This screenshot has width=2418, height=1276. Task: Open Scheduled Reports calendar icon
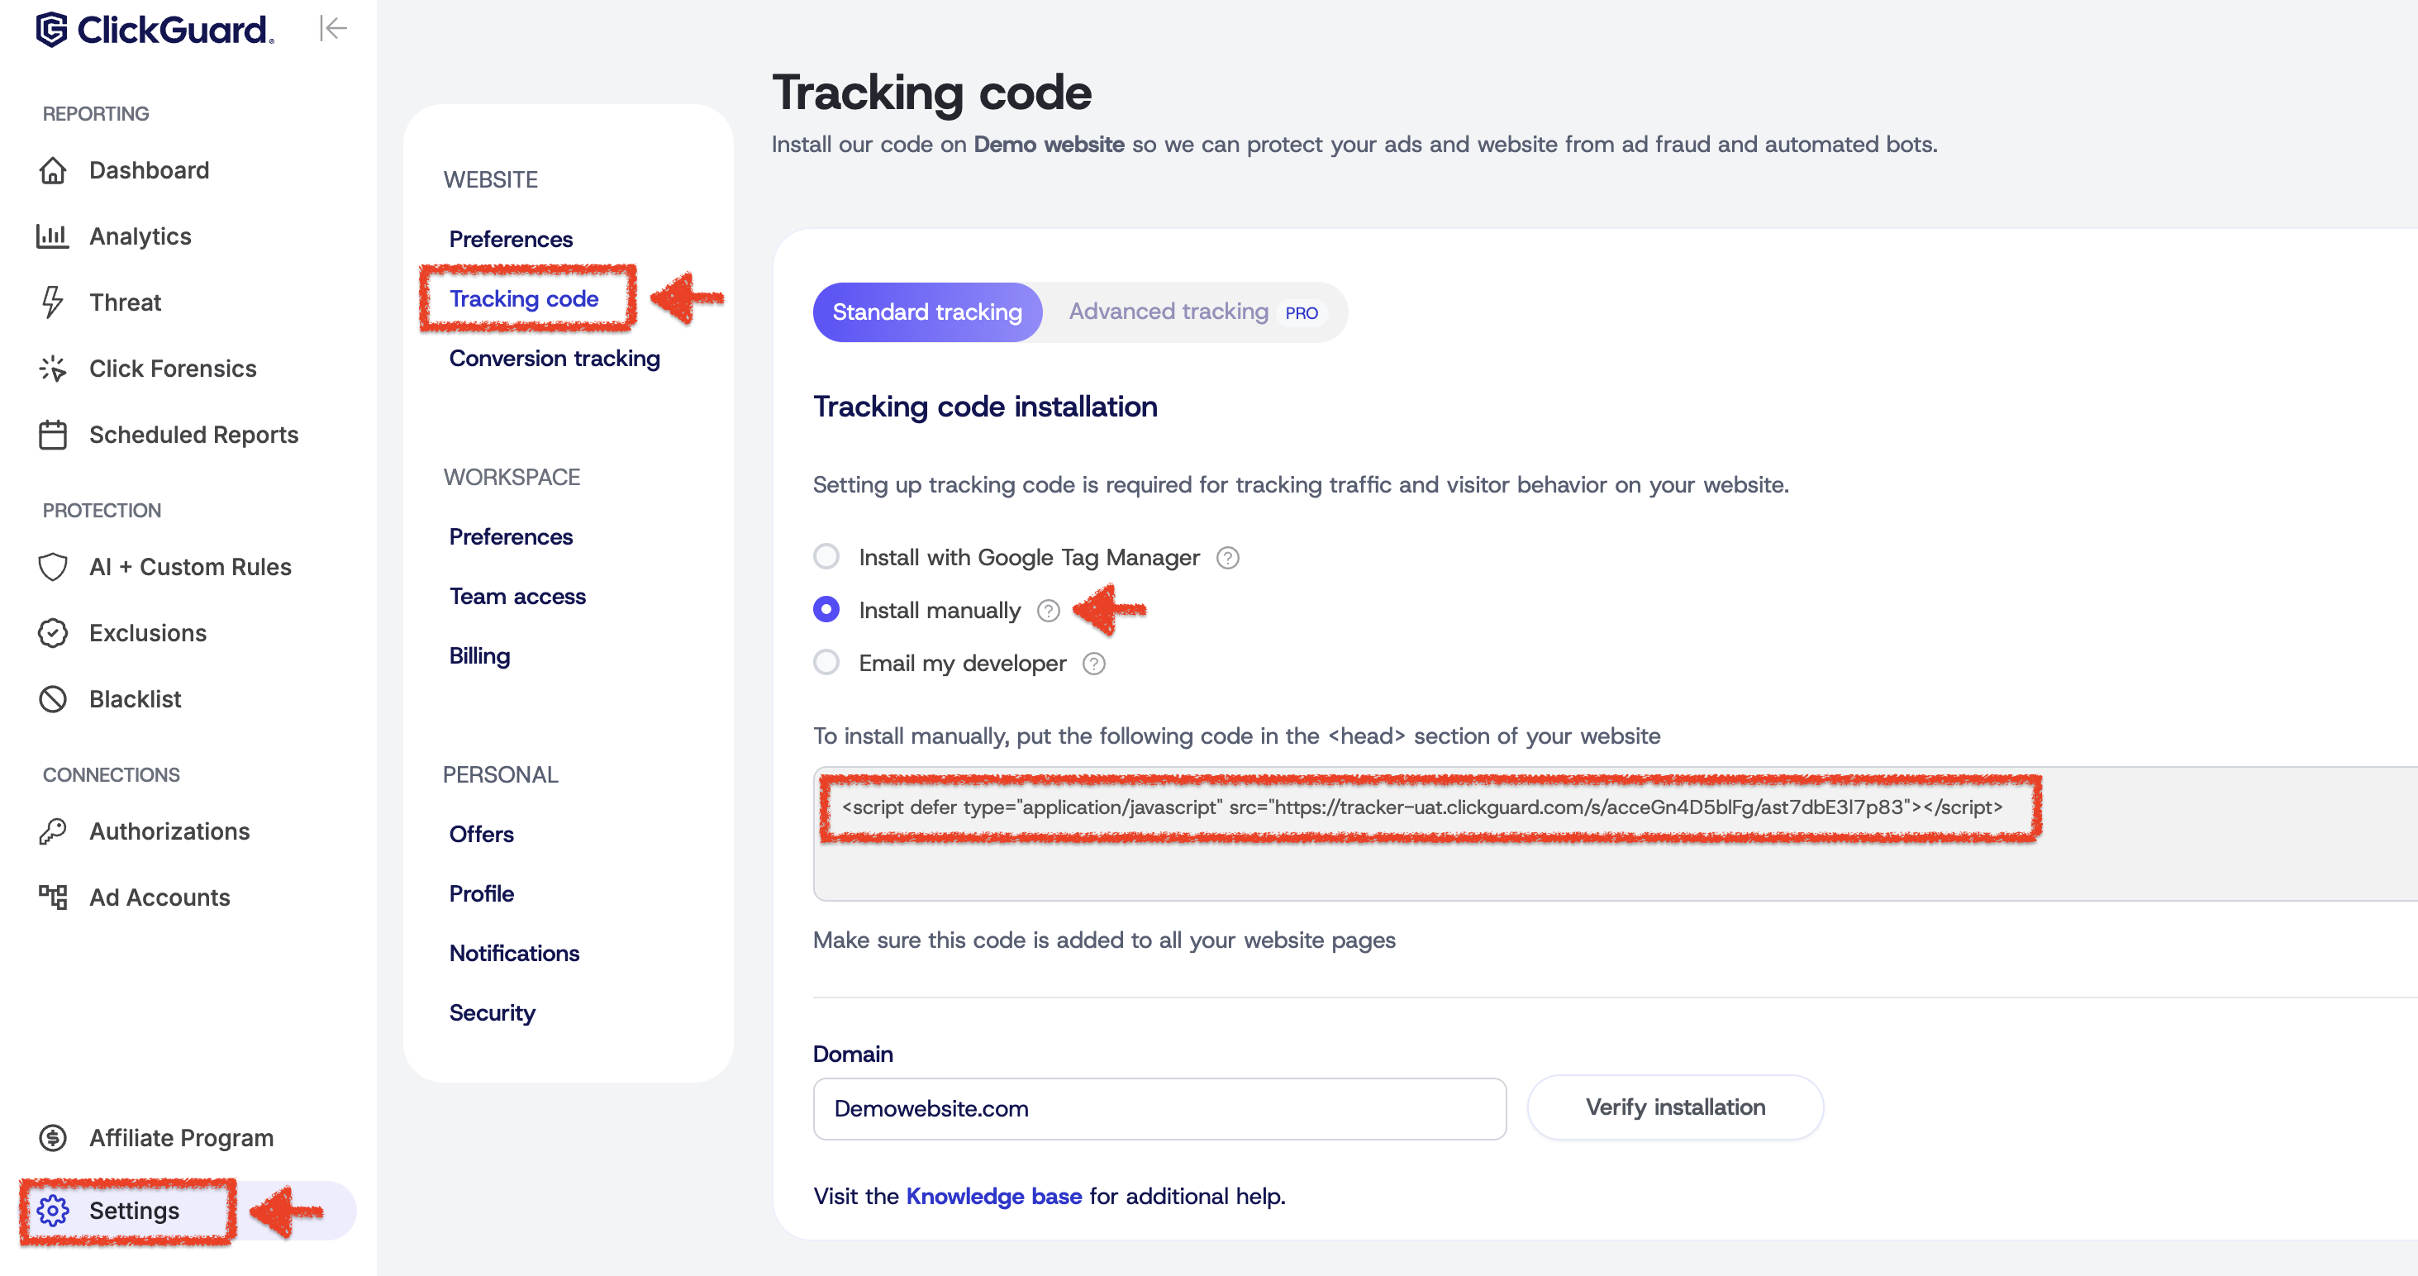click(53, 435)
